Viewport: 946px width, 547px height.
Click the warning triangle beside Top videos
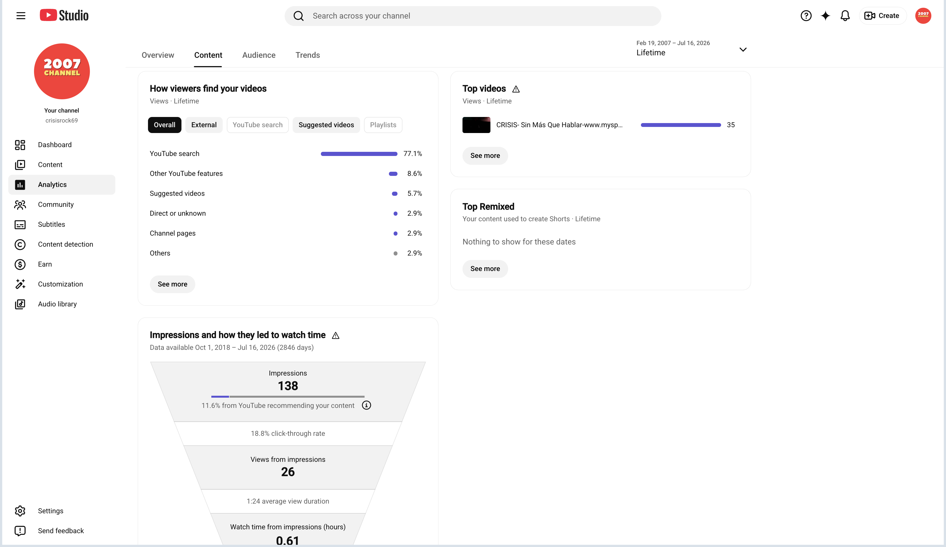(x=516, y=89)
